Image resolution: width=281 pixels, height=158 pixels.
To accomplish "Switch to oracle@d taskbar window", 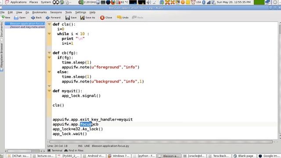I will 194,156.
